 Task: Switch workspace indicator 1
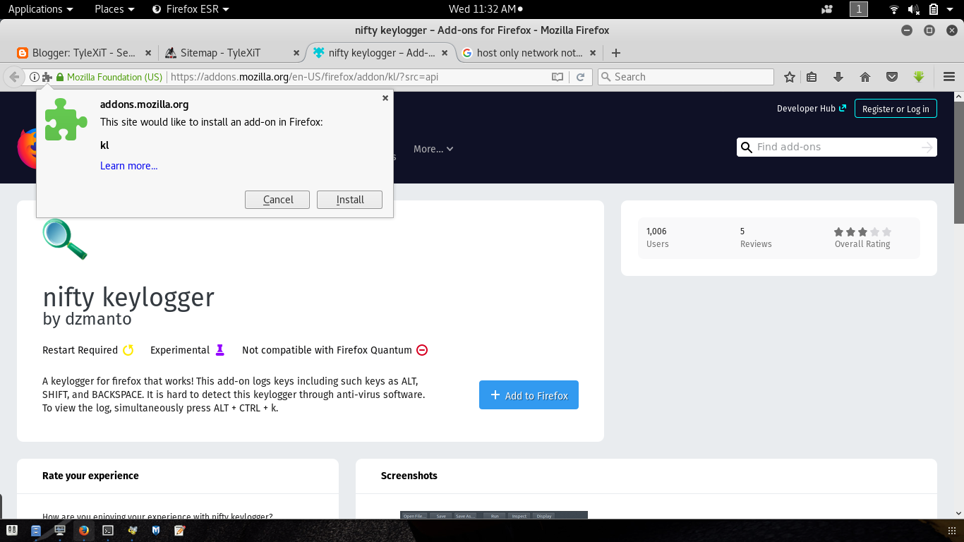tap(858, 9)
